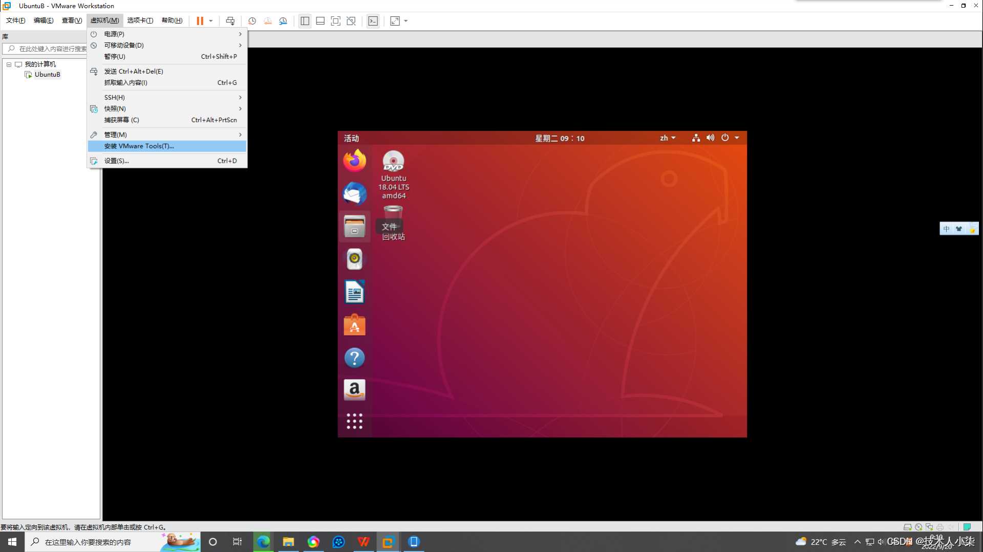Viewport: 983px width, 552px height.
Task: Click the stretch guest display icon
Action: (x=395, y=21)
